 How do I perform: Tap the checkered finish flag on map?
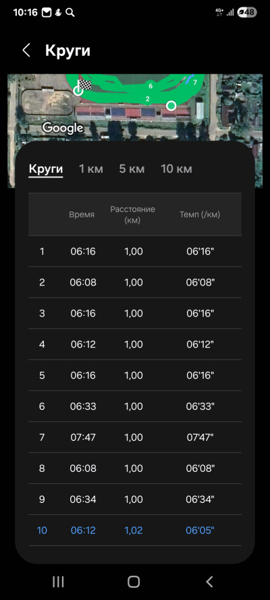point(84,85)
